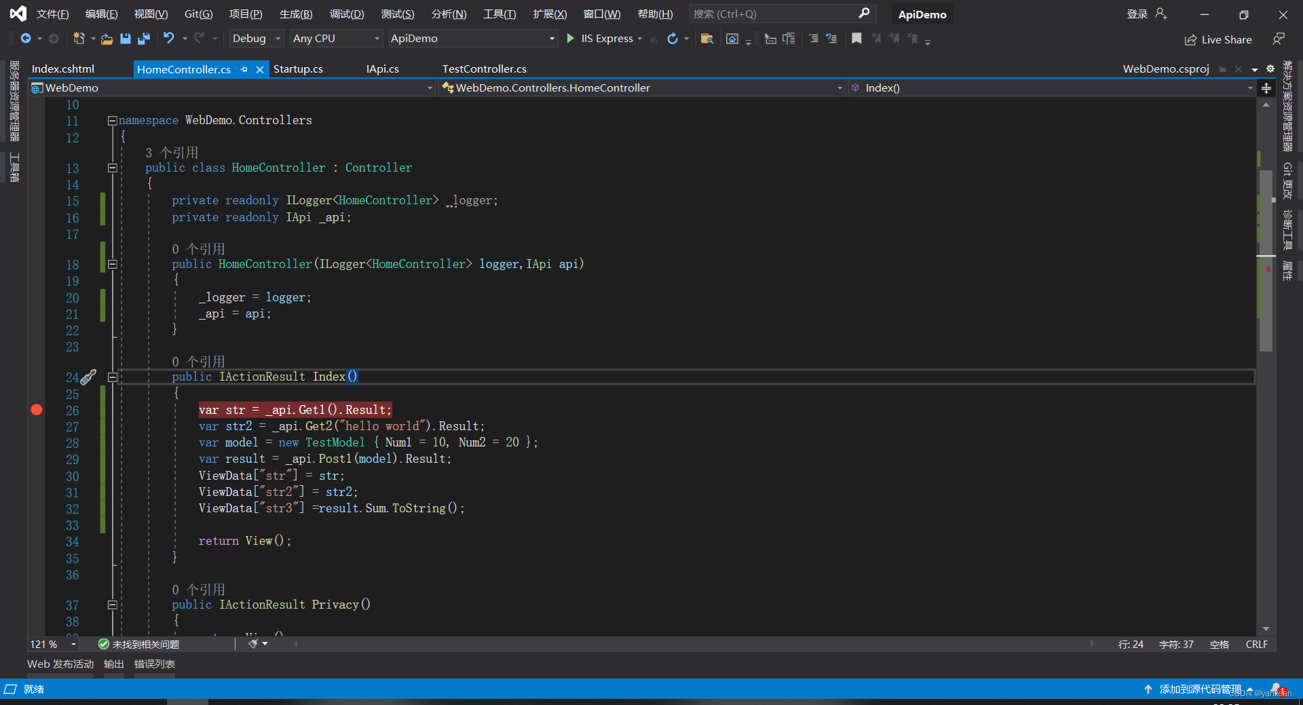Click the Find in Files folder icon
This screenshot has height=705, width=1303.
(706, 39)
